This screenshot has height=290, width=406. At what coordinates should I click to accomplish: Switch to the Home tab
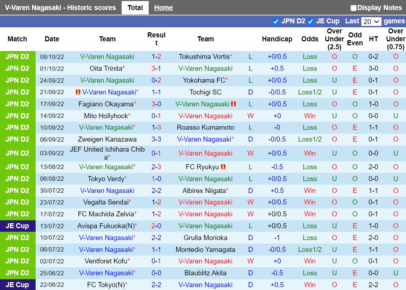pos(163,8)
